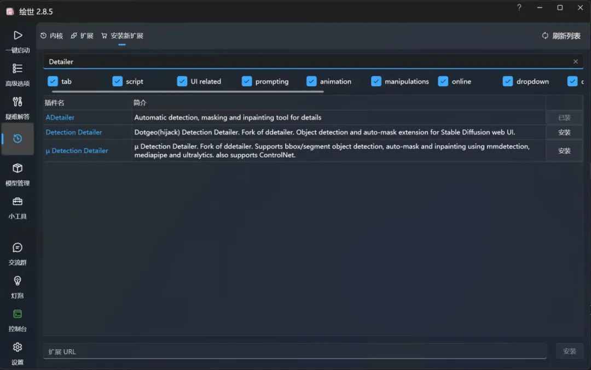This screenshot has width=591, height=370.
Task: Click the 简介 column header
Action: coord(140,103)
